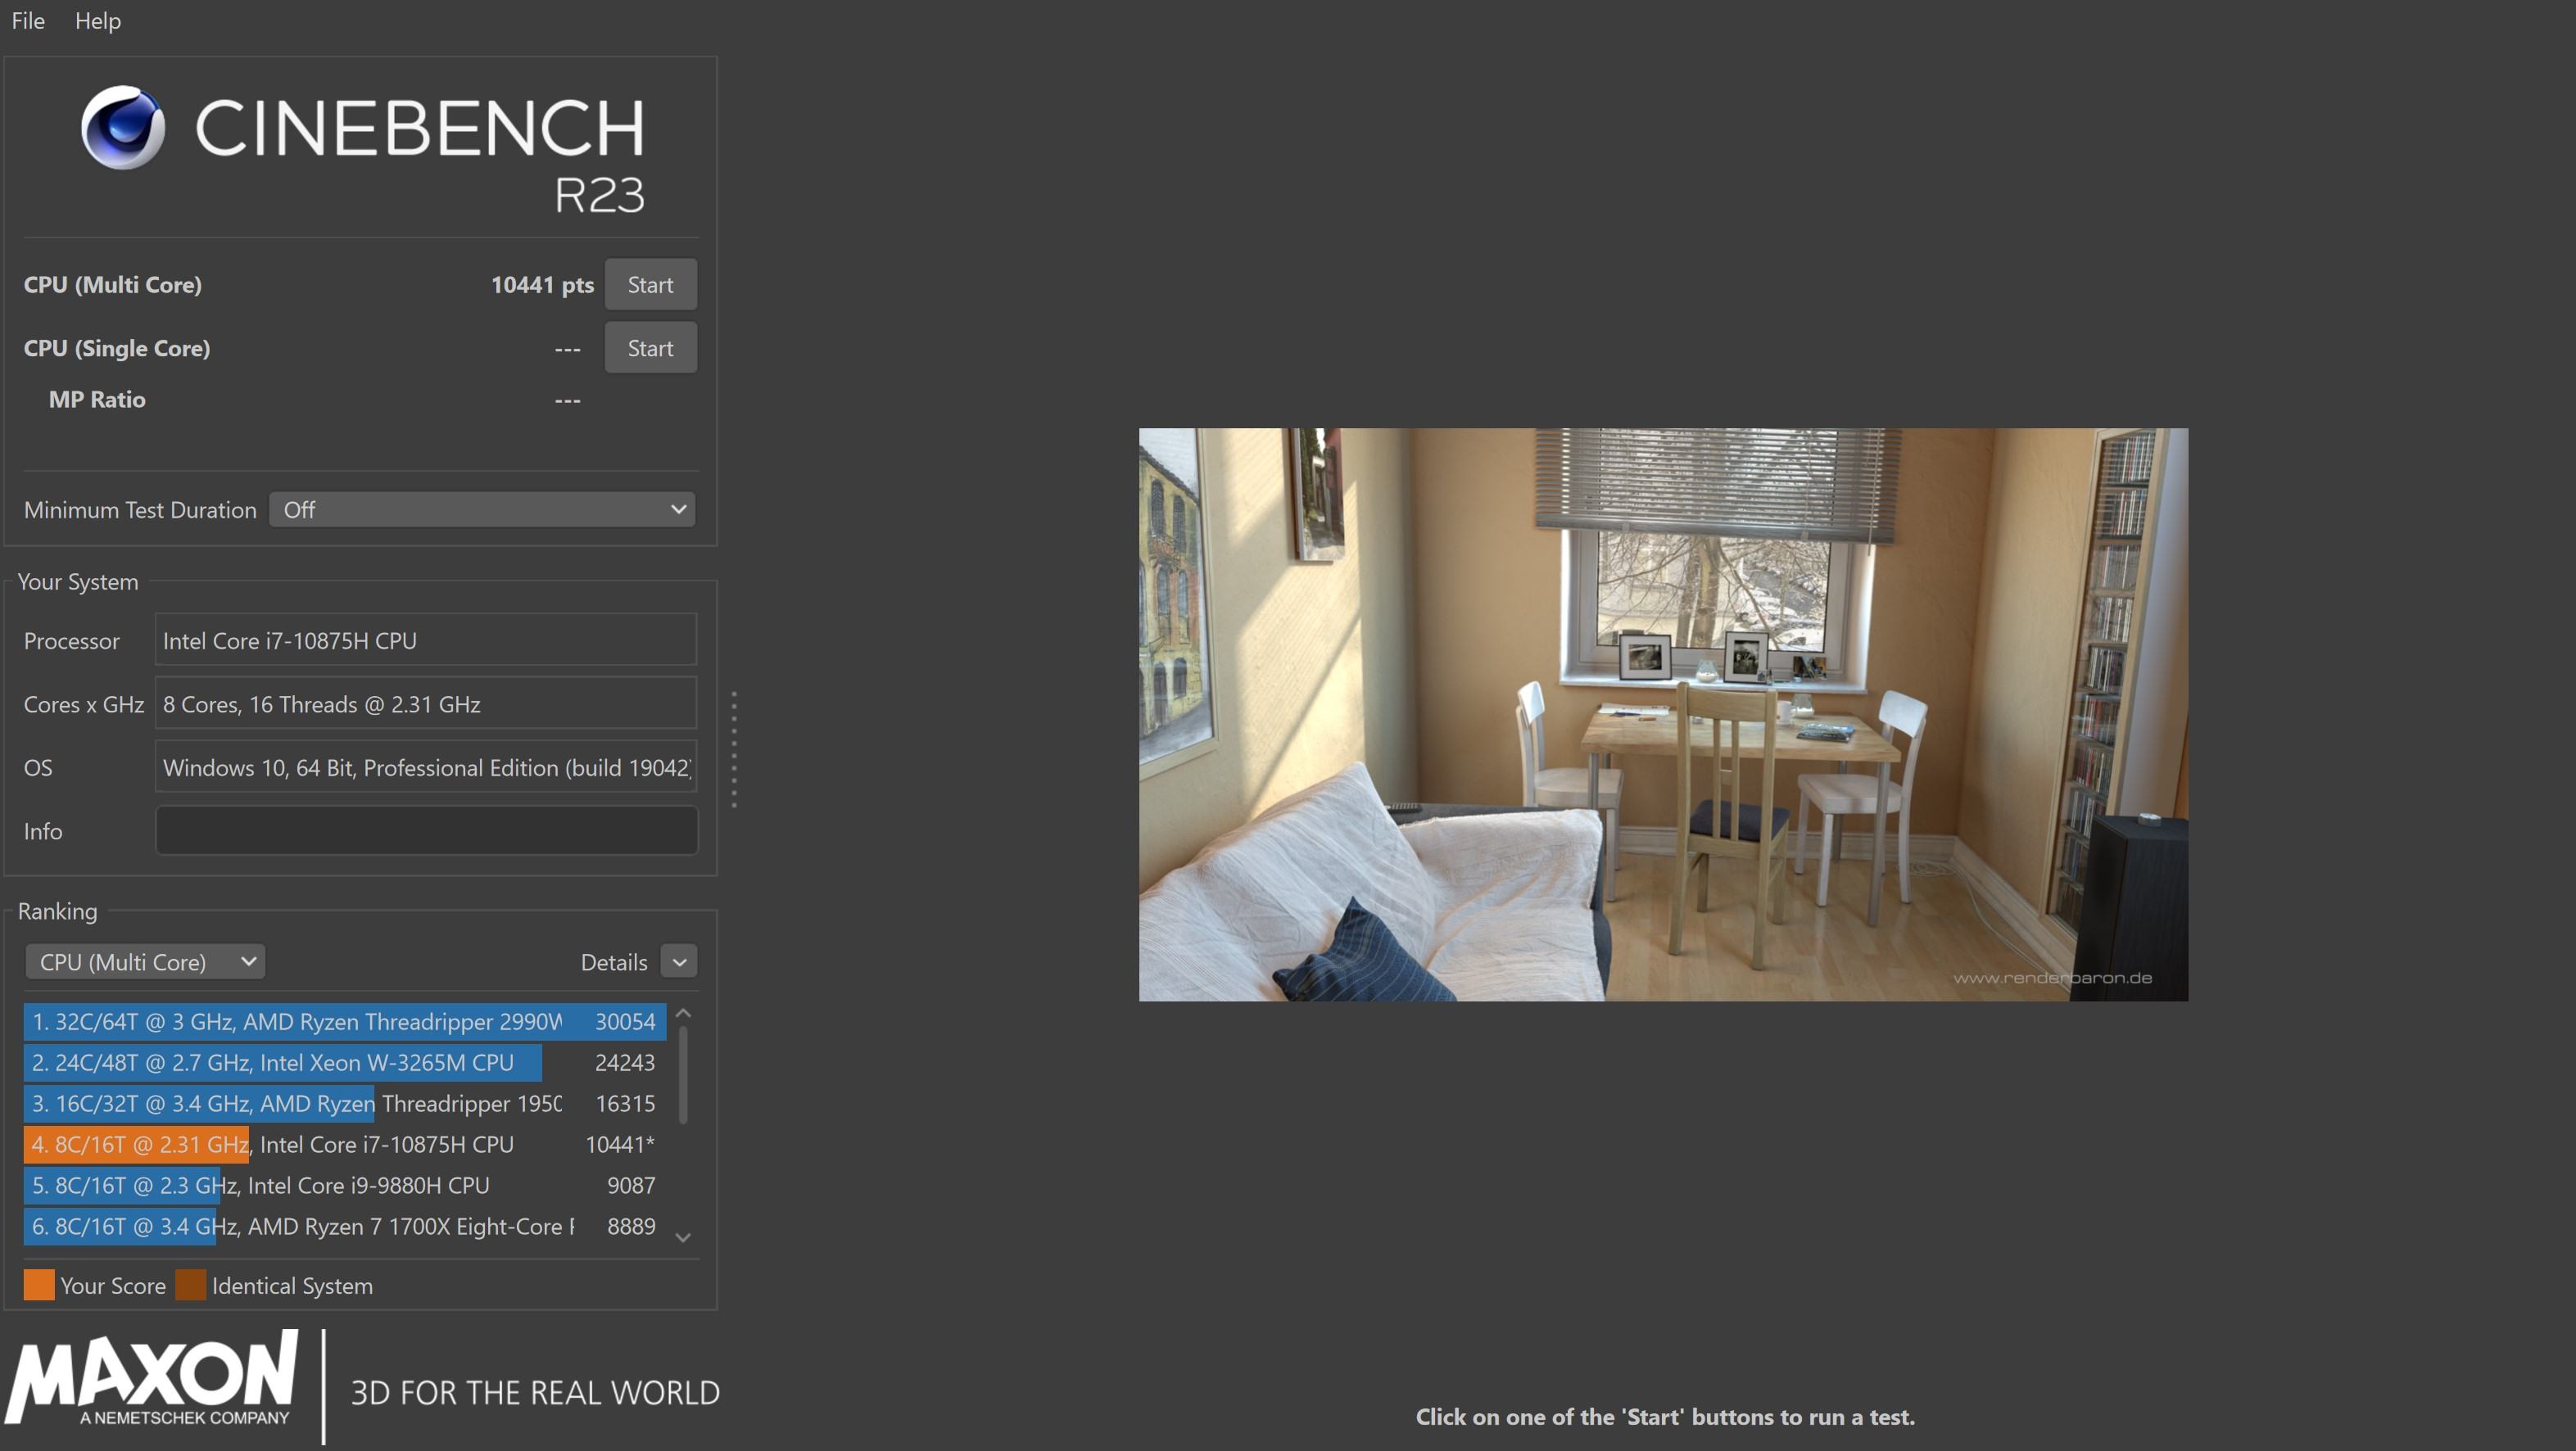Image resolution: width=2576 pixels, height=1451 pixels.
Task: Click the Cinebench sphere logo icon
Action: [123, 128]
